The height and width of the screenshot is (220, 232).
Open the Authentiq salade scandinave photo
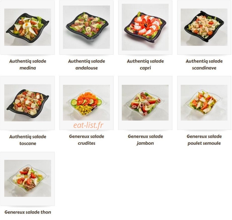204,27
